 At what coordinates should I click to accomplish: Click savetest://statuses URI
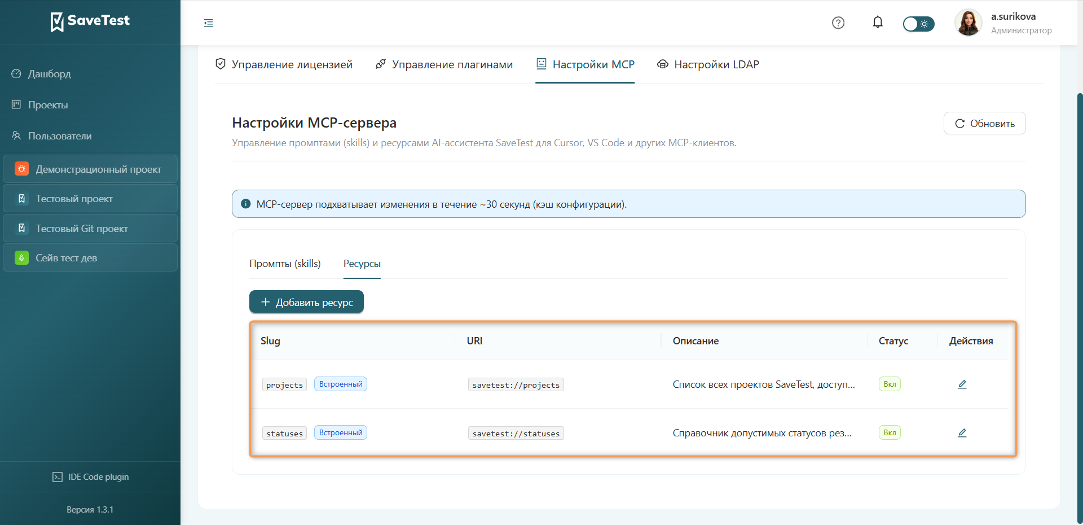(x=516, y=434)
